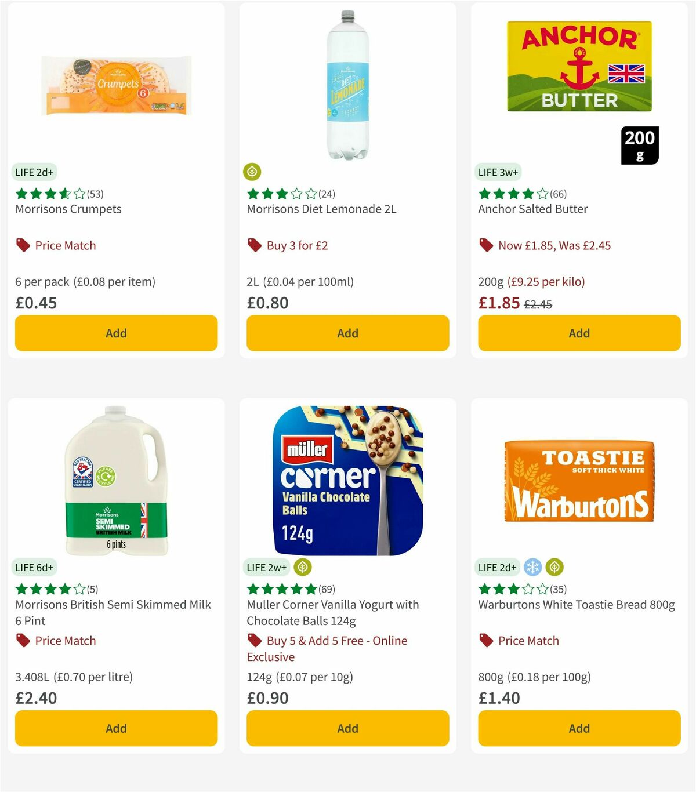Viewport: 696px width, 792px height.
Task: Click the Price Match tag icon under Semi Skimmed Milk
Action: [22, 641]
